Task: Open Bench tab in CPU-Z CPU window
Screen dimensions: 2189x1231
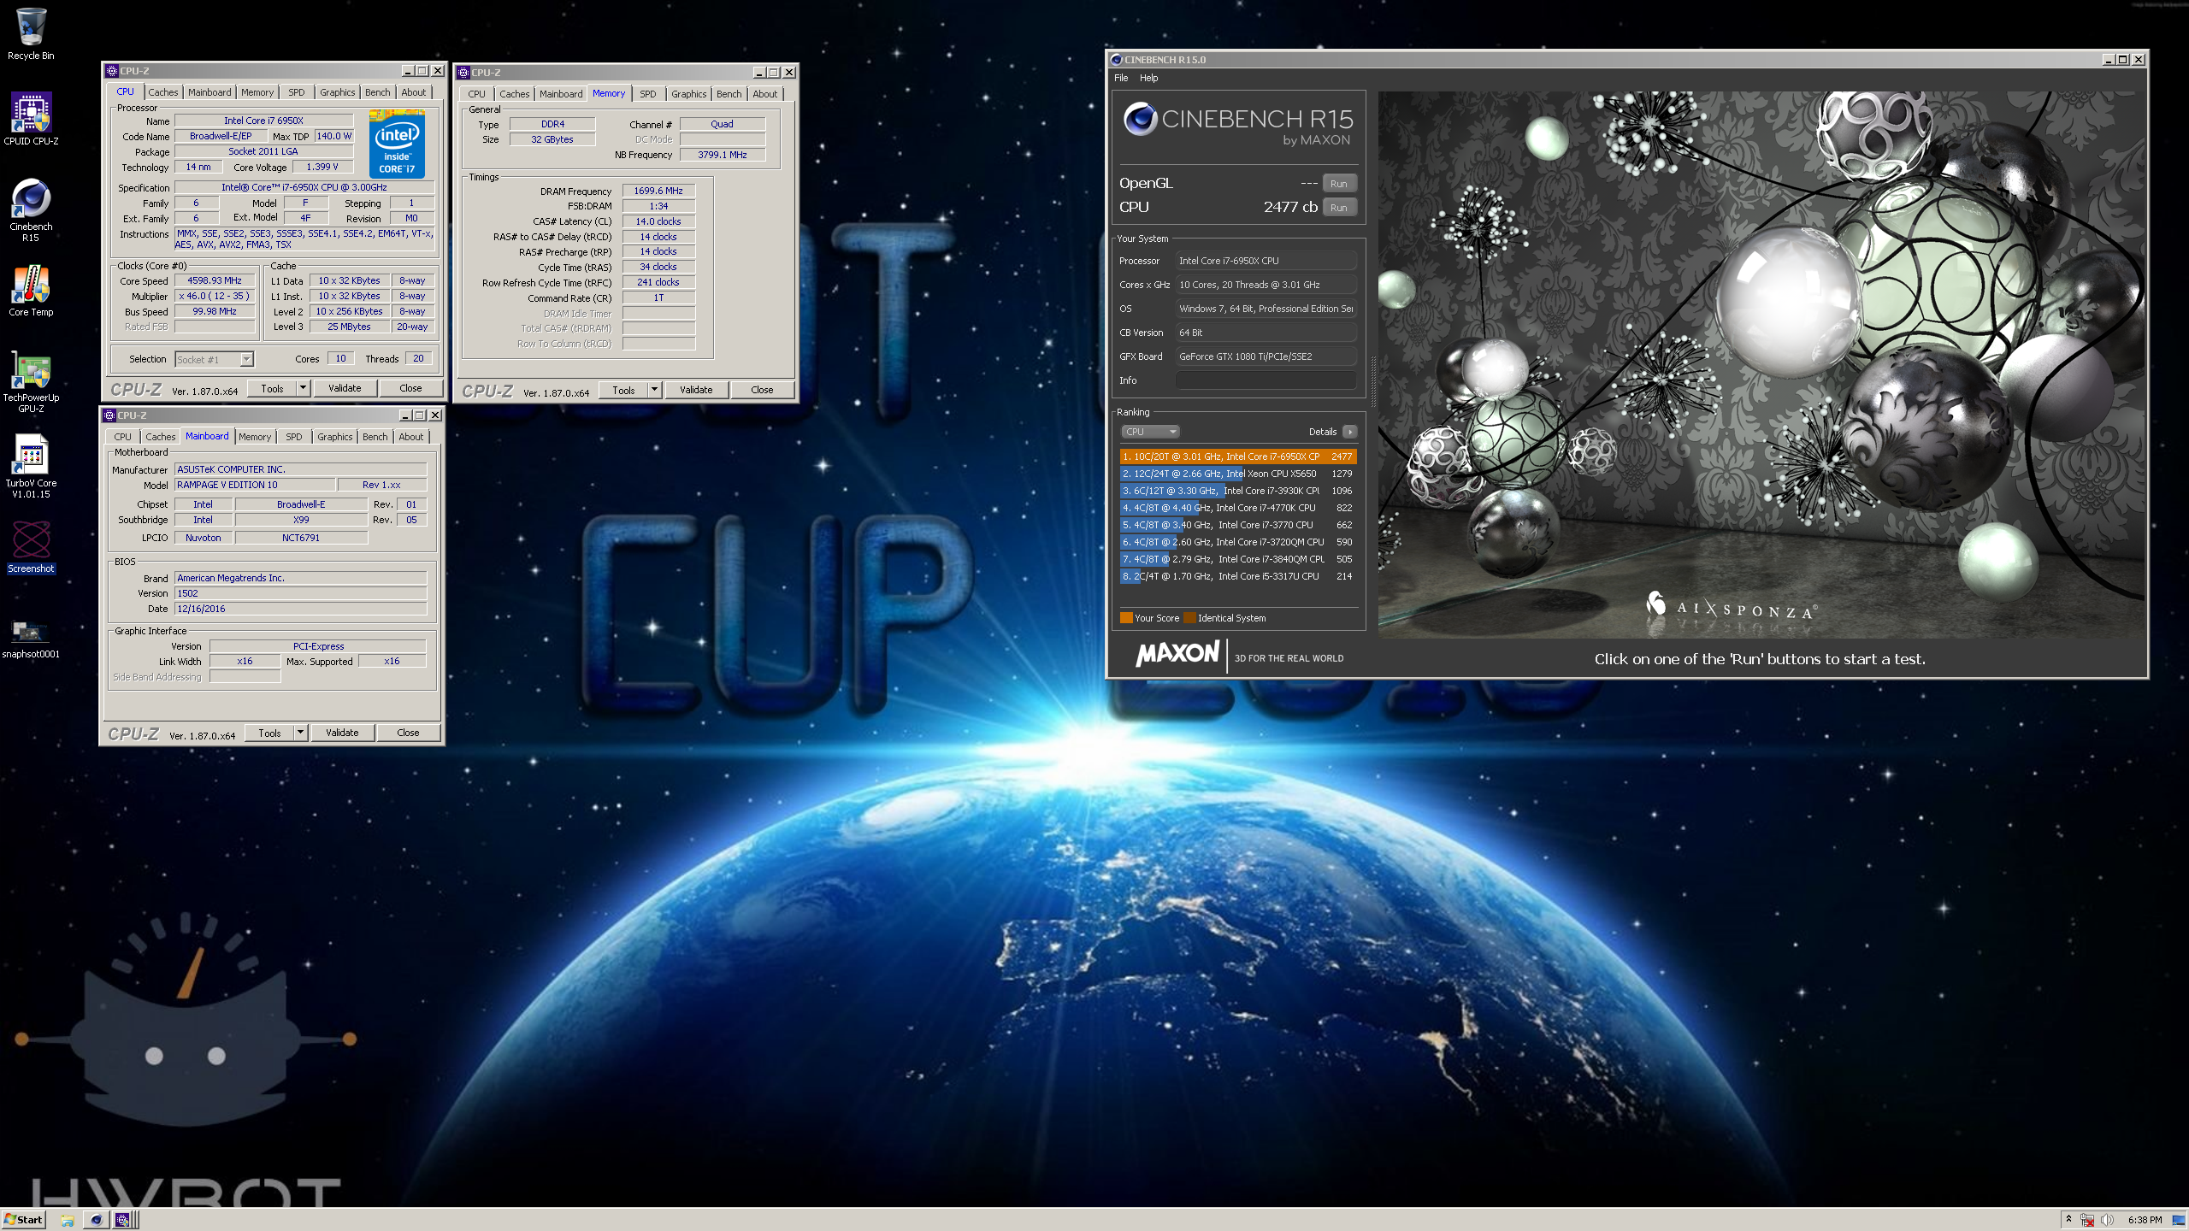Action: [377, 92]
